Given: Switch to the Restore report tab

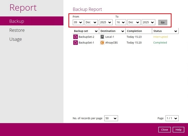Looking at the screenshot, I should click(x=17, y=30).
